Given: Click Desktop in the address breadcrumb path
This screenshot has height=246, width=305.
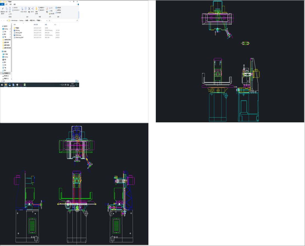Looking at the screenshot, I should (21, 21).
